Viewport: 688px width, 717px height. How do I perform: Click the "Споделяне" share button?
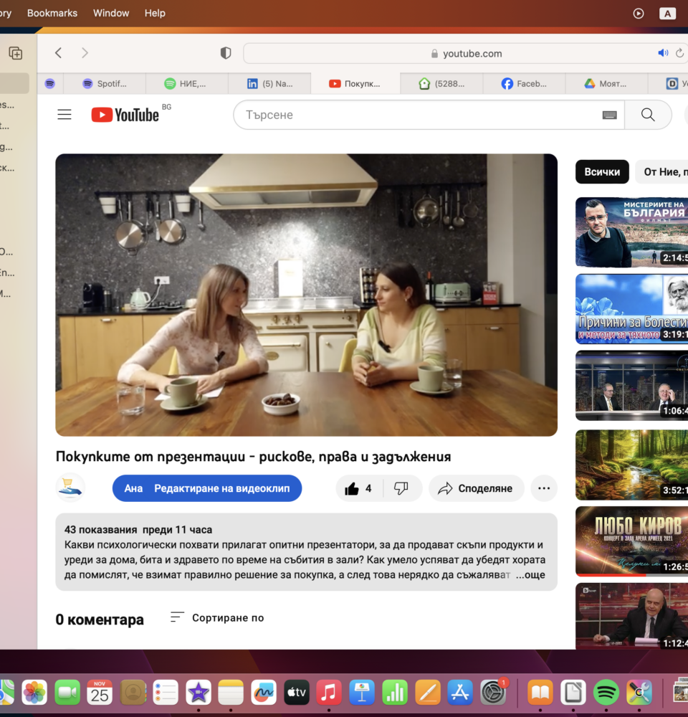pyautogui.click(x=476, y=488)
